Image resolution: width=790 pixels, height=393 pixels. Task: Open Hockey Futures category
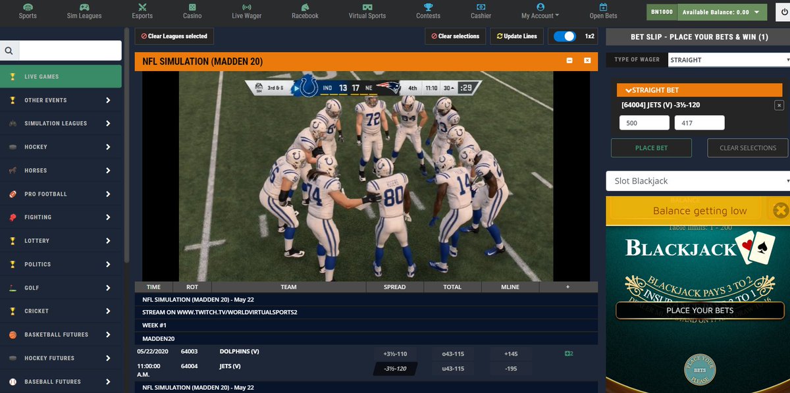tap(61, 358)
